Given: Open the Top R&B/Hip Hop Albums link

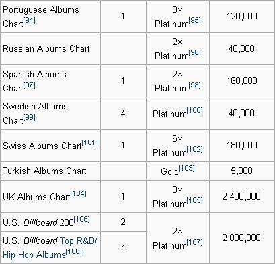Looking at the screenshot, I should 50,248.
